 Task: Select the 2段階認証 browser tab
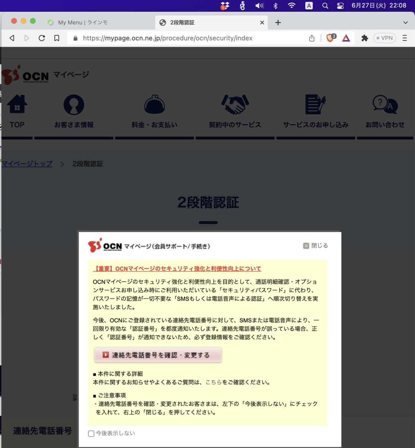point(211,22)
